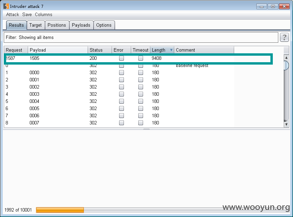Select the row with payload 0002

(x=119, y=87)
